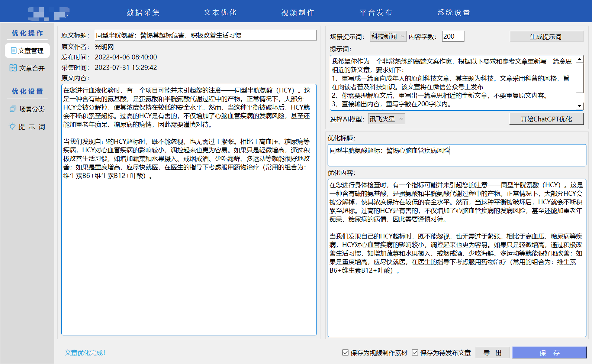The height and width of the screenshot is (364, 592).
Task: Open 系统设置 menu
Action: (x=454, y=13)
